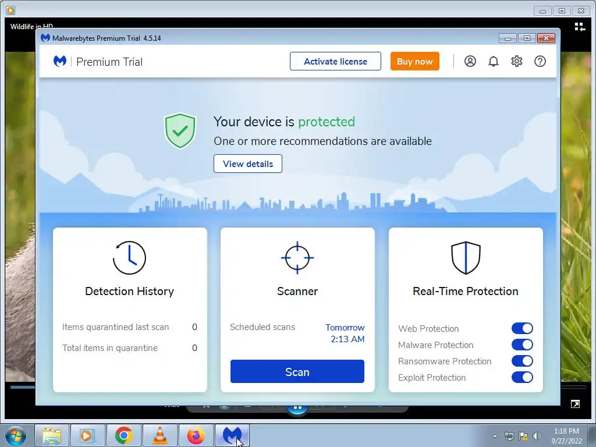Maximize the Malwarebytes window

click(527, 38)
